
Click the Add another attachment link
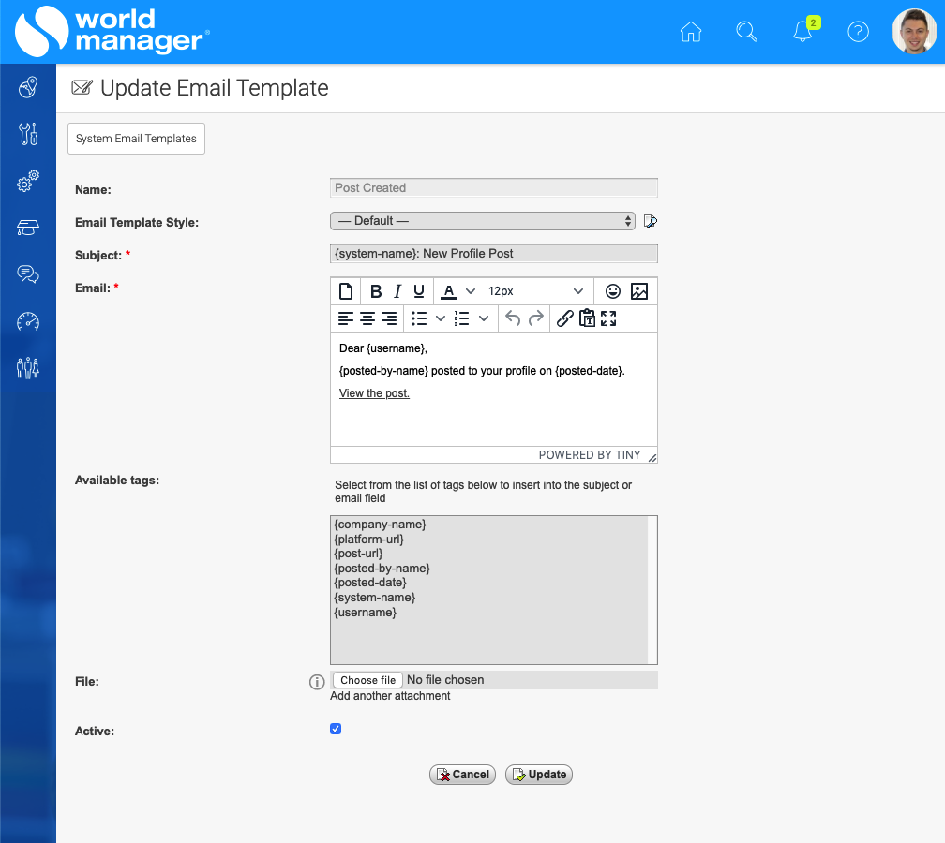pos(390,696)
